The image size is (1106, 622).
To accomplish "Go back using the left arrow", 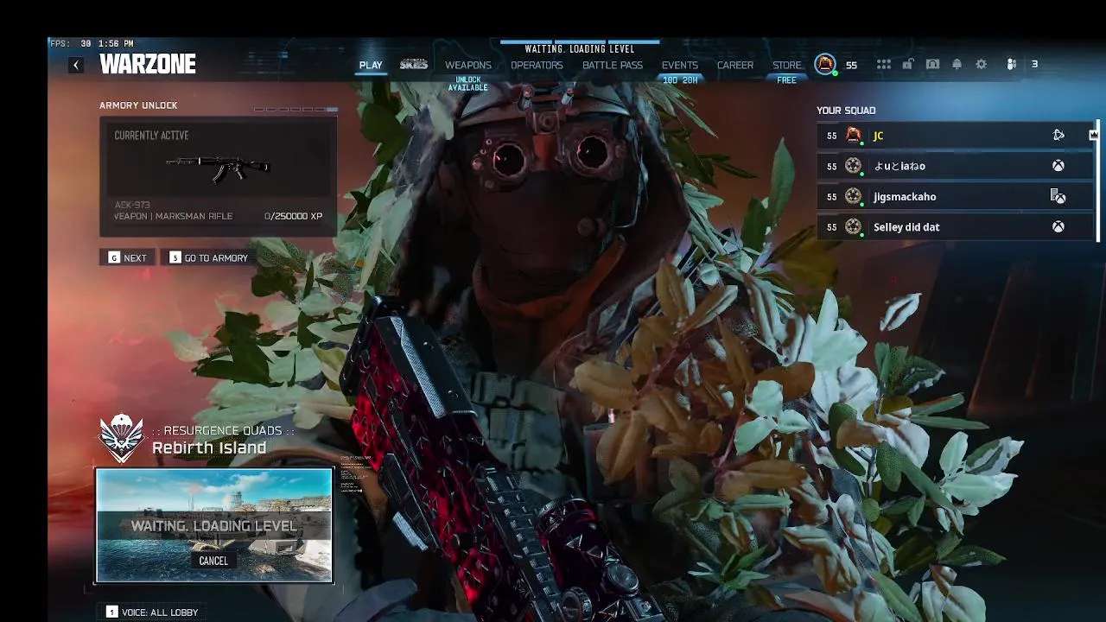I will click(x=76, y=65).
